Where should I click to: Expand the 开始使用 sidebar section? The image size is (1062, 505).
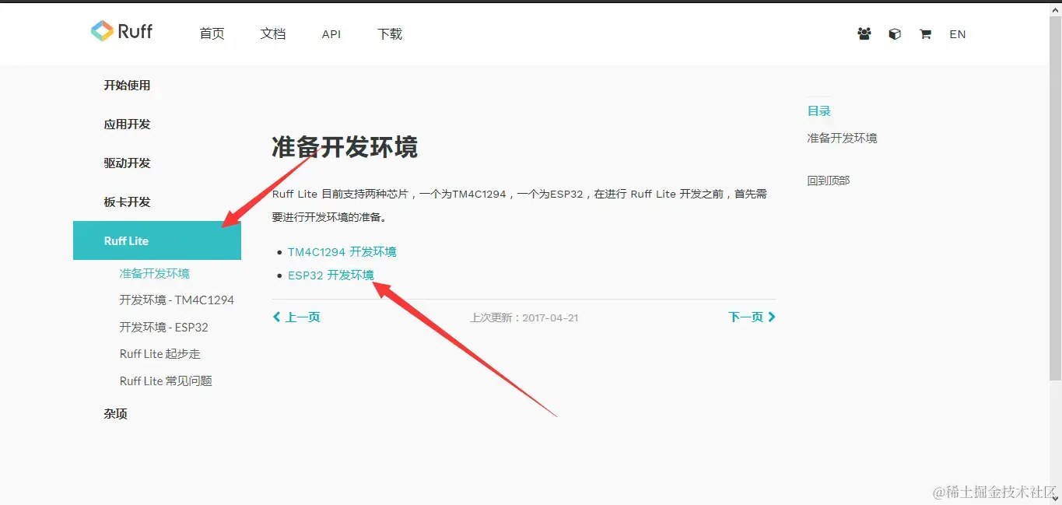[x=128, y=85]
